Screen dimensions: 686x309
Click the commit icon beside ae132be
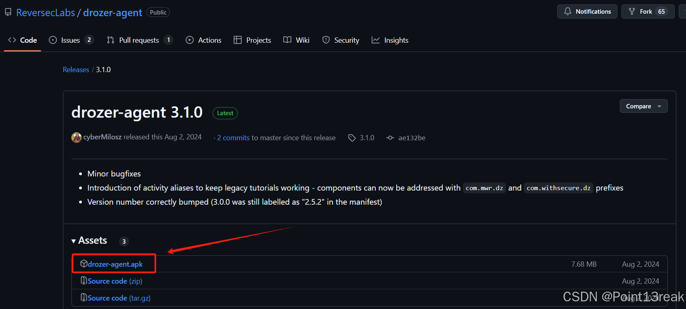tap(390, 138)
